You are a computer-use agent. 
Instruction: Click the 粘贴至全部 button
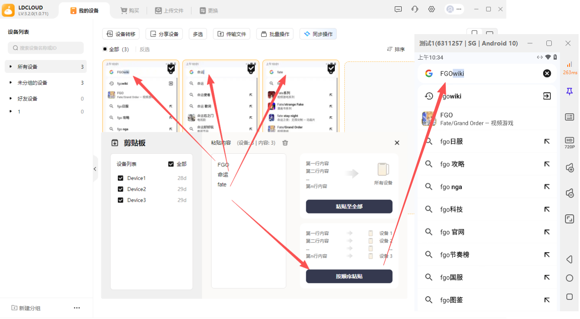pyautogui.click(x=349, y=207)
